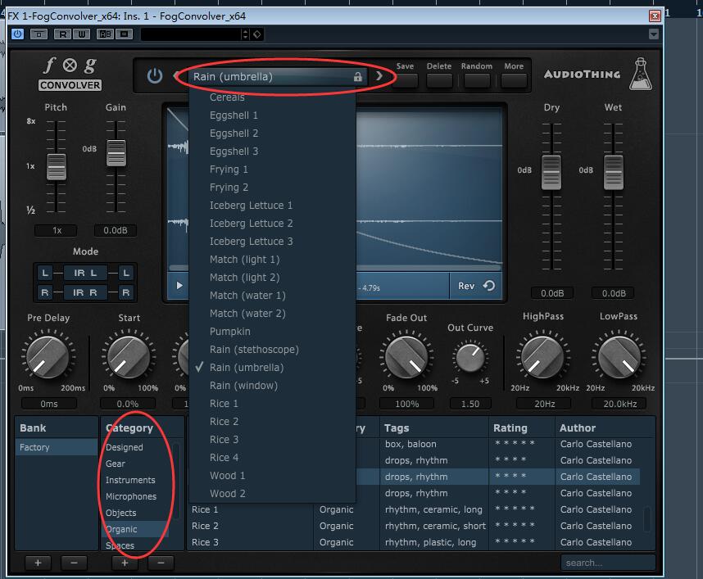Click the IR waveform play button
The image size is (703, 579).
pos(179,286)
